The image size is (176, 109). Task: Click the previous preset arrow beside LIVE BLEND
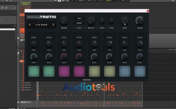pos(30,25)
